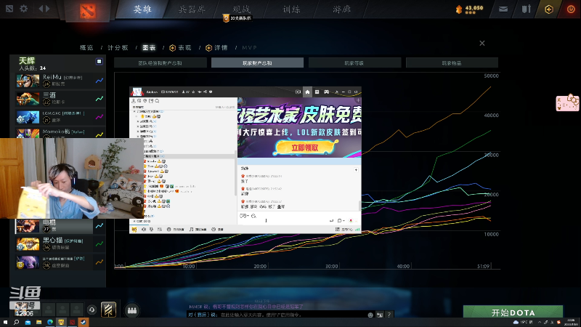581x327 pixels.
Task: Open the emoji picker dropdown in chat input
Action: coord(243,216)
